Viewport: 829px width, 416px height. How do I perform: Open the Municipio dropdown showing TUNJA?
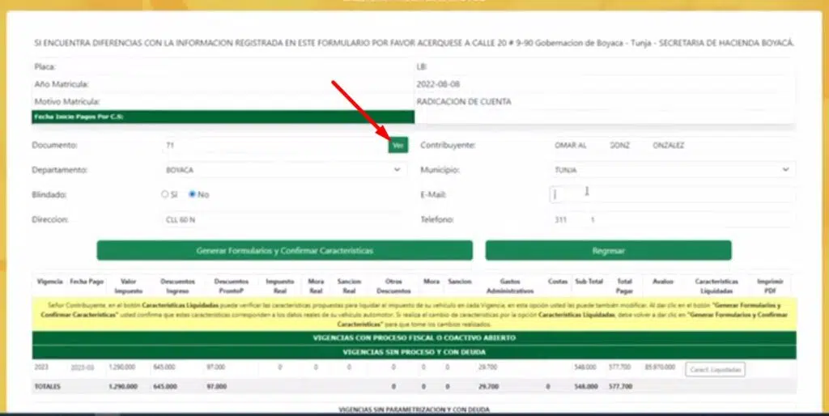tap(673, 170)
